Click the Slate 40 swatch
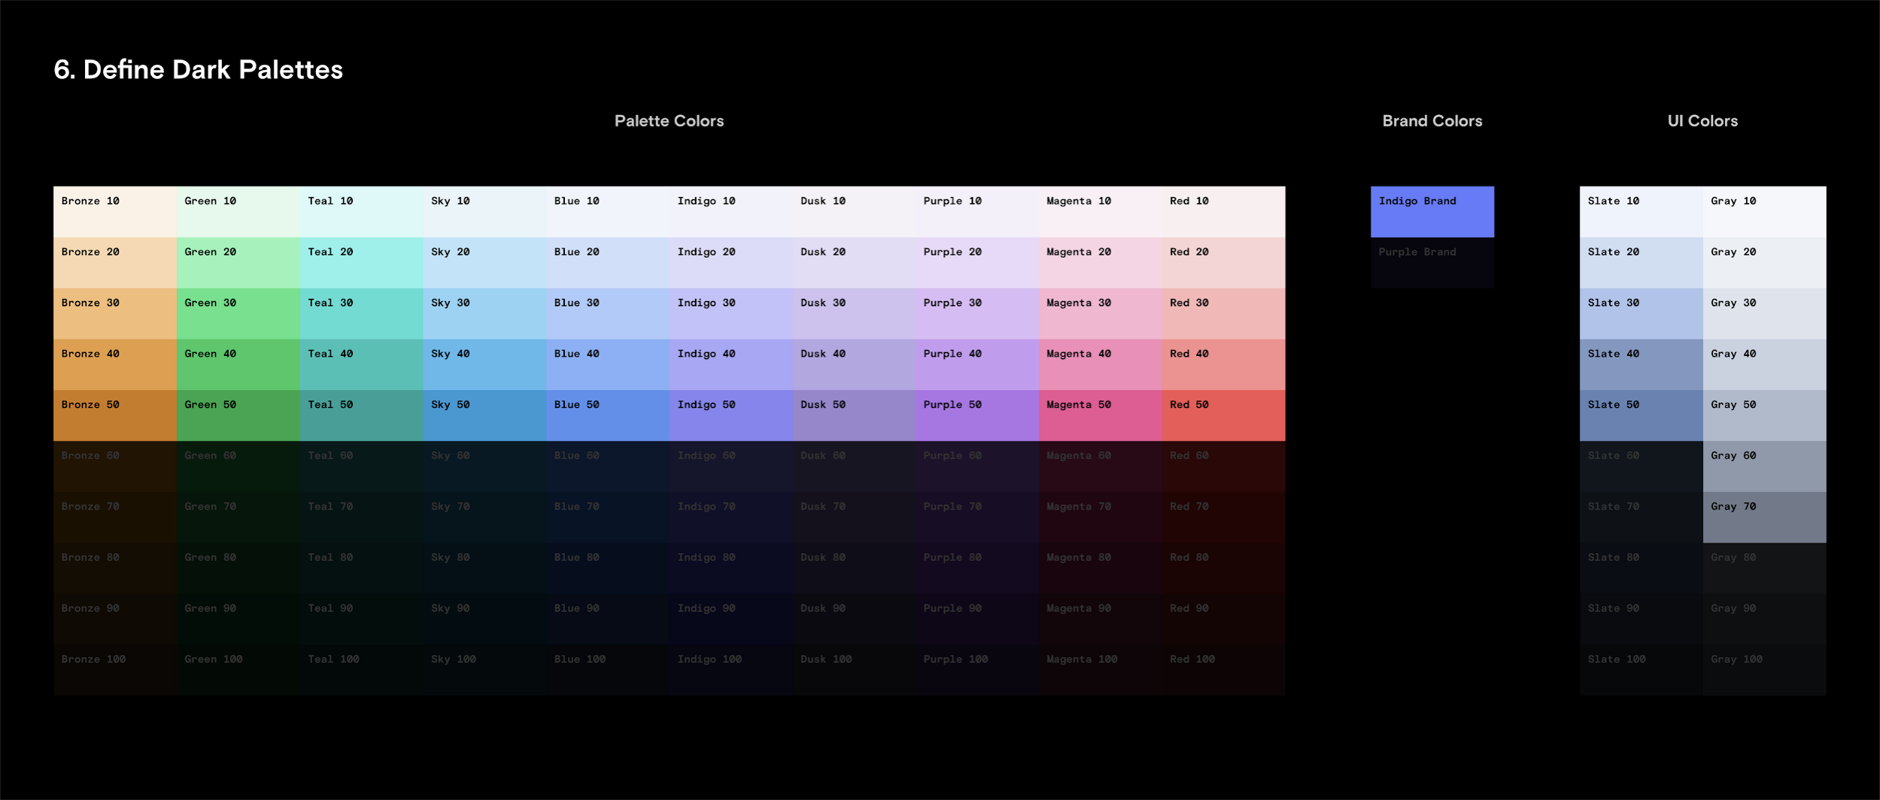Screen dimensions: 1880x800 (1641, 364)
